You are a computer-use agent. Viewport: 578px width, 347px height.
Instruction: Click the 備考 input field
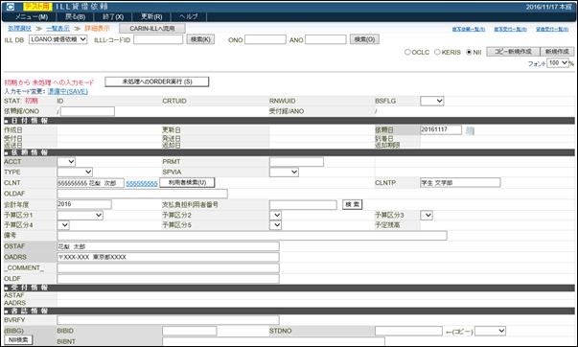(x=252, y=235)
